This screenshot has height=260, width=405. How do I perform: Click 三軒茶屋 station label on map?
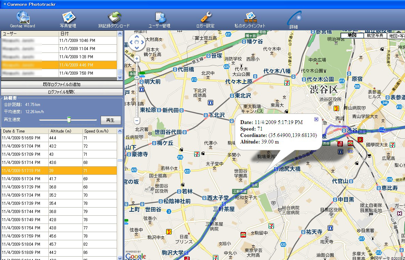(x=224, y=209)
